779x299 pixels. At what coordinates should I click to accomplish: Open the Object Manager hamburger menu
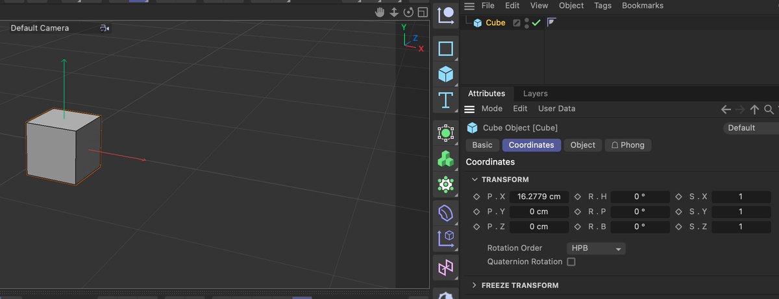tap(469, 6)
